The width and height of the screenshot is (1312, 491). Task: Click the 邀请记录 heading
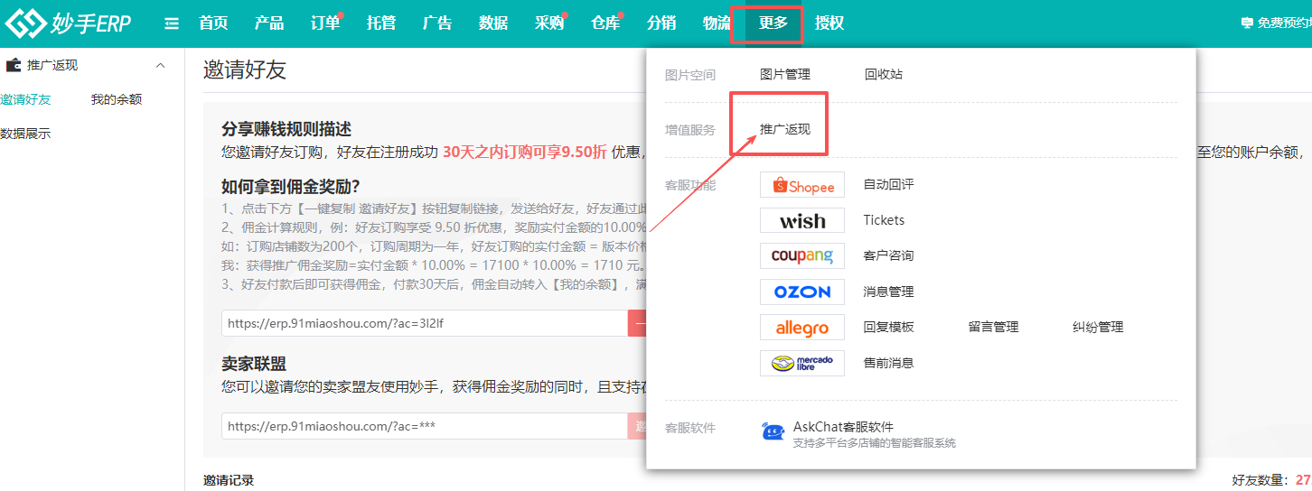point(229,480)
